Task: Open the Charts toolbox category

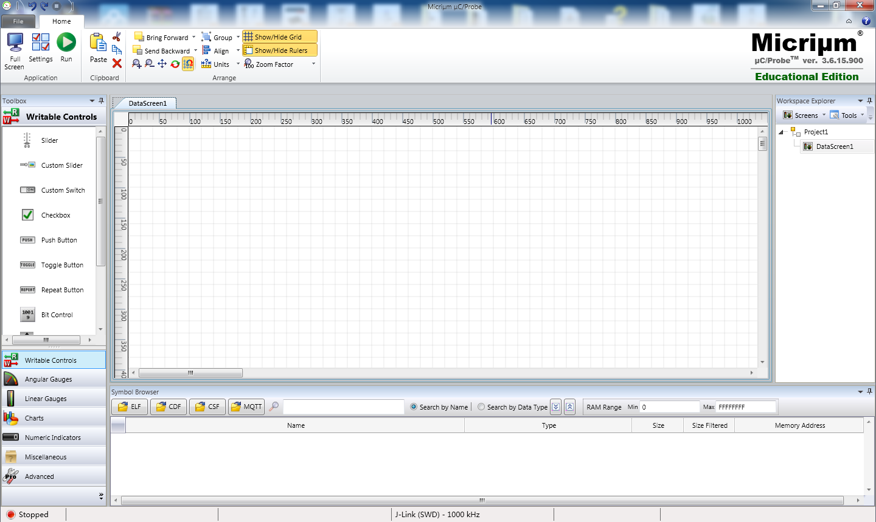Action: [54, 418]
